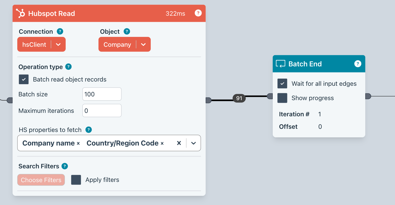The height and width of the screenshot is (205, 395).
Task: Click the Country/Region Code tag text
Action: click(x=123, y=143)
